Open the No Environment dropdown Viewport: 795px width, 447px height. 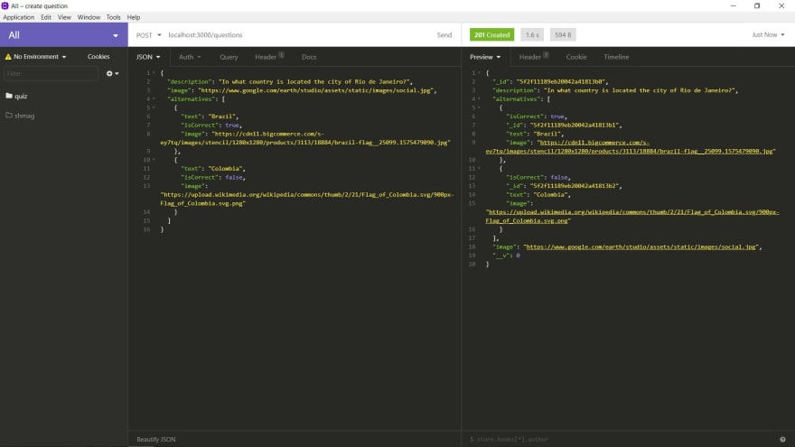point(36,57)
